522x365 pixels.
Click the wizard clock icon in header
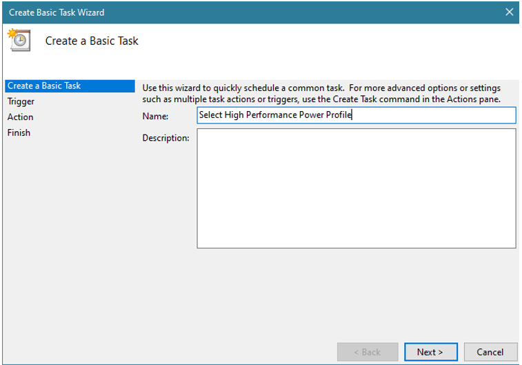click(19, 41)
